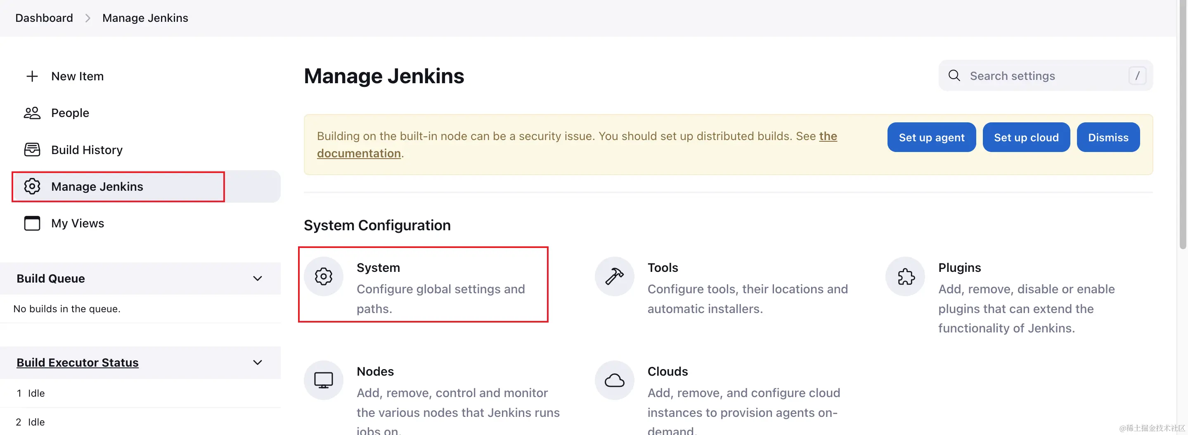Click the Nodes description text
Screen dimensions: 1188x435
tap(458, 410)
